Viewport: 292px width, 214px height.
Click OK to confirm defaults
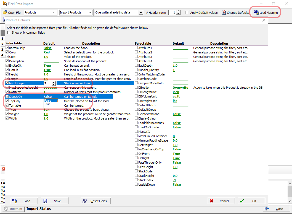pyautogui.click(x=251, y=201)
